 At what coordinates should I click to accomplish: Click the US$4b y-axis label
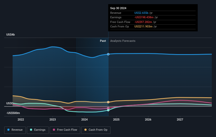pyautogui.click(x=11, y=35)
